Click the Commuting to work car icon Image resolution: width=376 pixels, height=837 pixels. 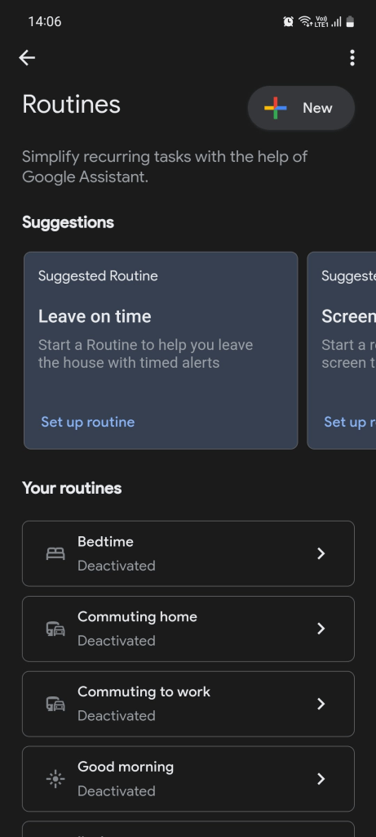[55, 704]
